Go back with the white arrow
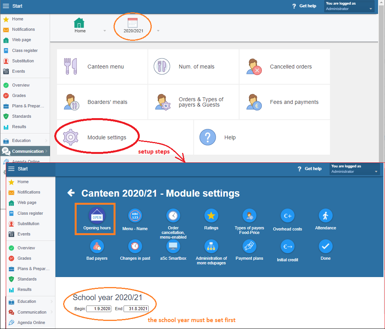This screenshot has height=329, width=385. coord(71,193)
